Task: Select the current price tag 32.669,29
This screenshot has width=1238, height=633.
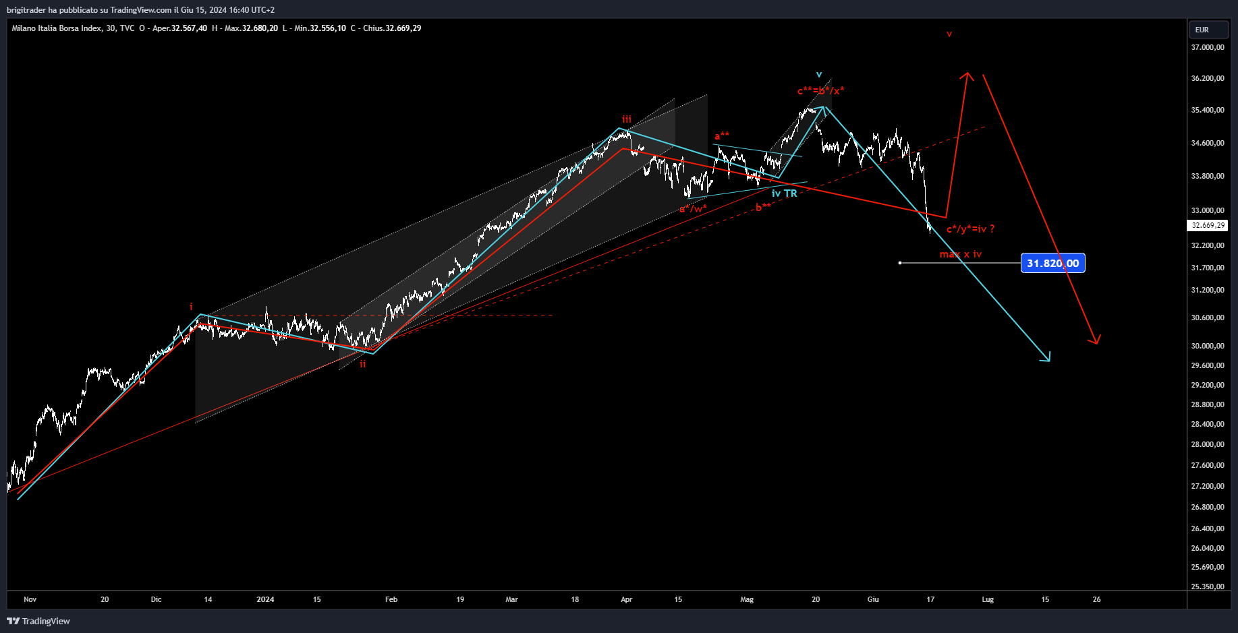Action: point(1208,226)
